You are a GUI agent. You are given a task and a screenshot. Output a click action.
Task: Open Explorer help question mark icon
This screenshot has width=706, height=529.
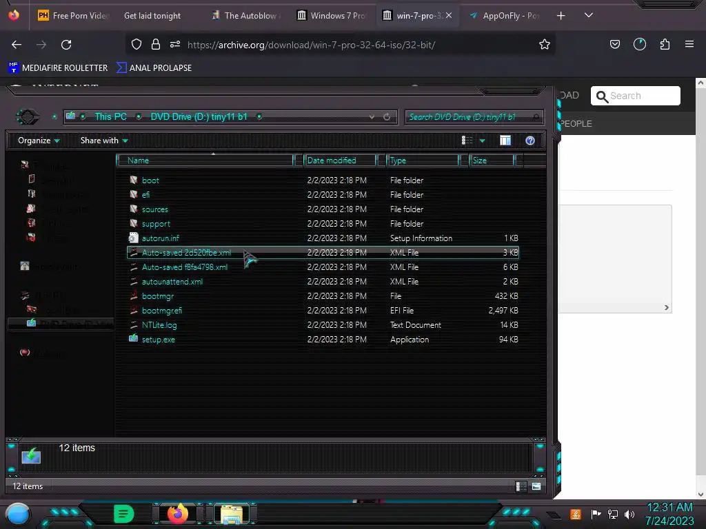[530, 141]
